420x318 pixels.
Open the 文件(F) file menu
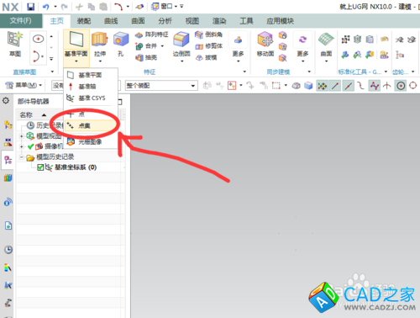[21, 21]
